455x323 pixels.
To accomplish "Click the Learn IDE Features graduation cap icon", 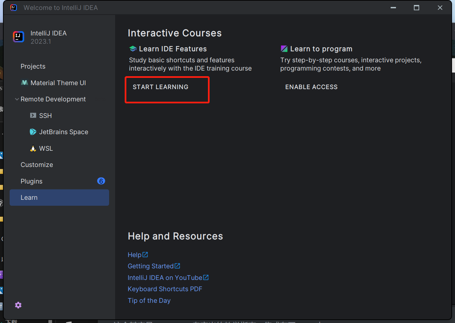I will (133, 49).
